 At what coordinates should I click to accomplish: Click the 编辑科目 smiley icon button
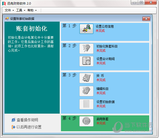point(86,91)
